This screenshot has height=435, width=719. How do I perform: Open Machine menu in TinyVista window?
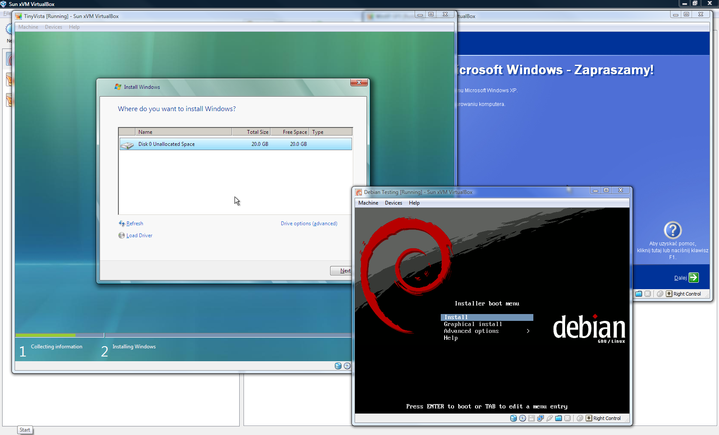(28, 27)
